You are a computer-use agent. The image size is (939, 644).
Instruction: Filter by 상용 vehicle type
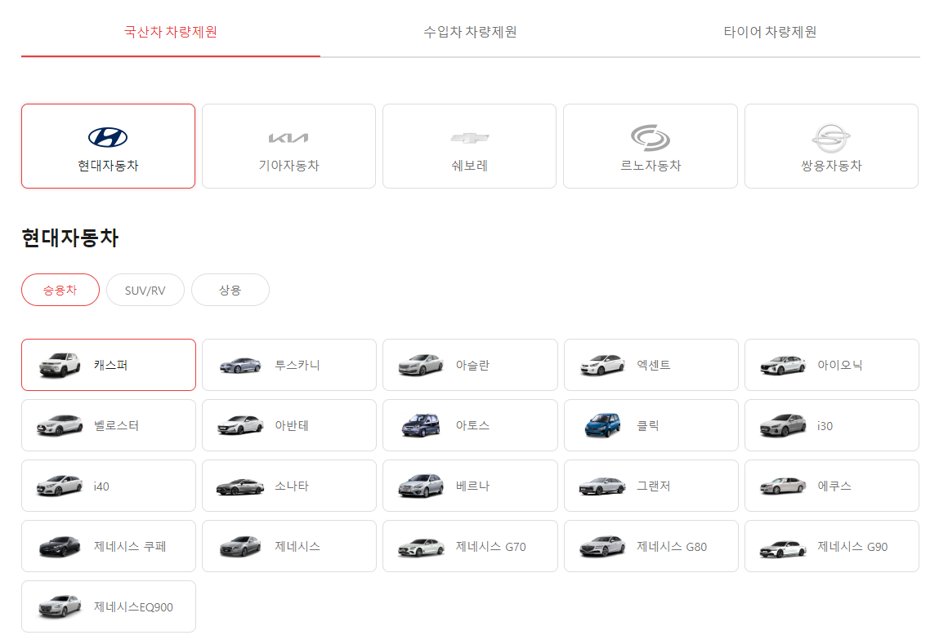pos(230,290)
